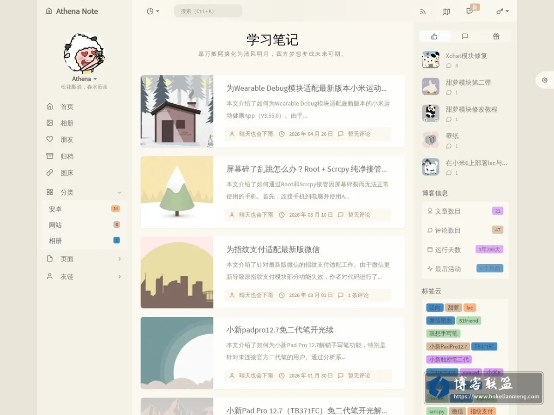Viewport: 554px width, 415px height.
Task: Select the 指纹支付 tag
Action: click(x=482, y=411)
